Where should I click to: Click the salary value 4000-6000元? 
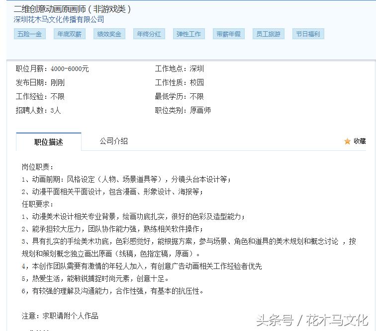click(70, 69)
